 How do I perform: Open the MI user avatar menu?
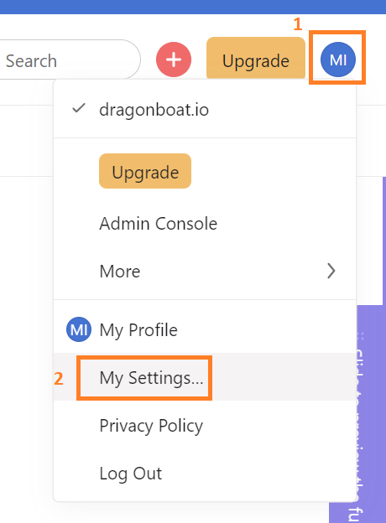(338, 60)
